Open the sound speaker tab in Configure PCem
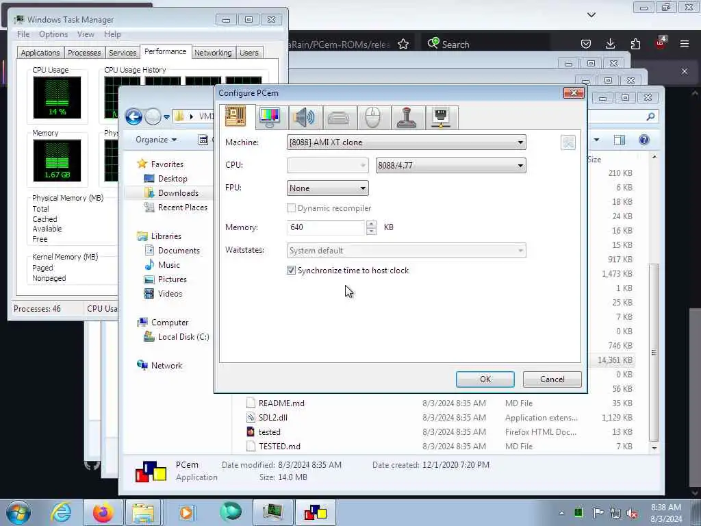 305,117
